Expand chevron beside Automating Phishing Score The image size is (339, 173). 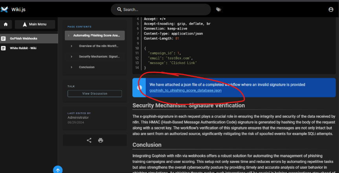point(68,35)
